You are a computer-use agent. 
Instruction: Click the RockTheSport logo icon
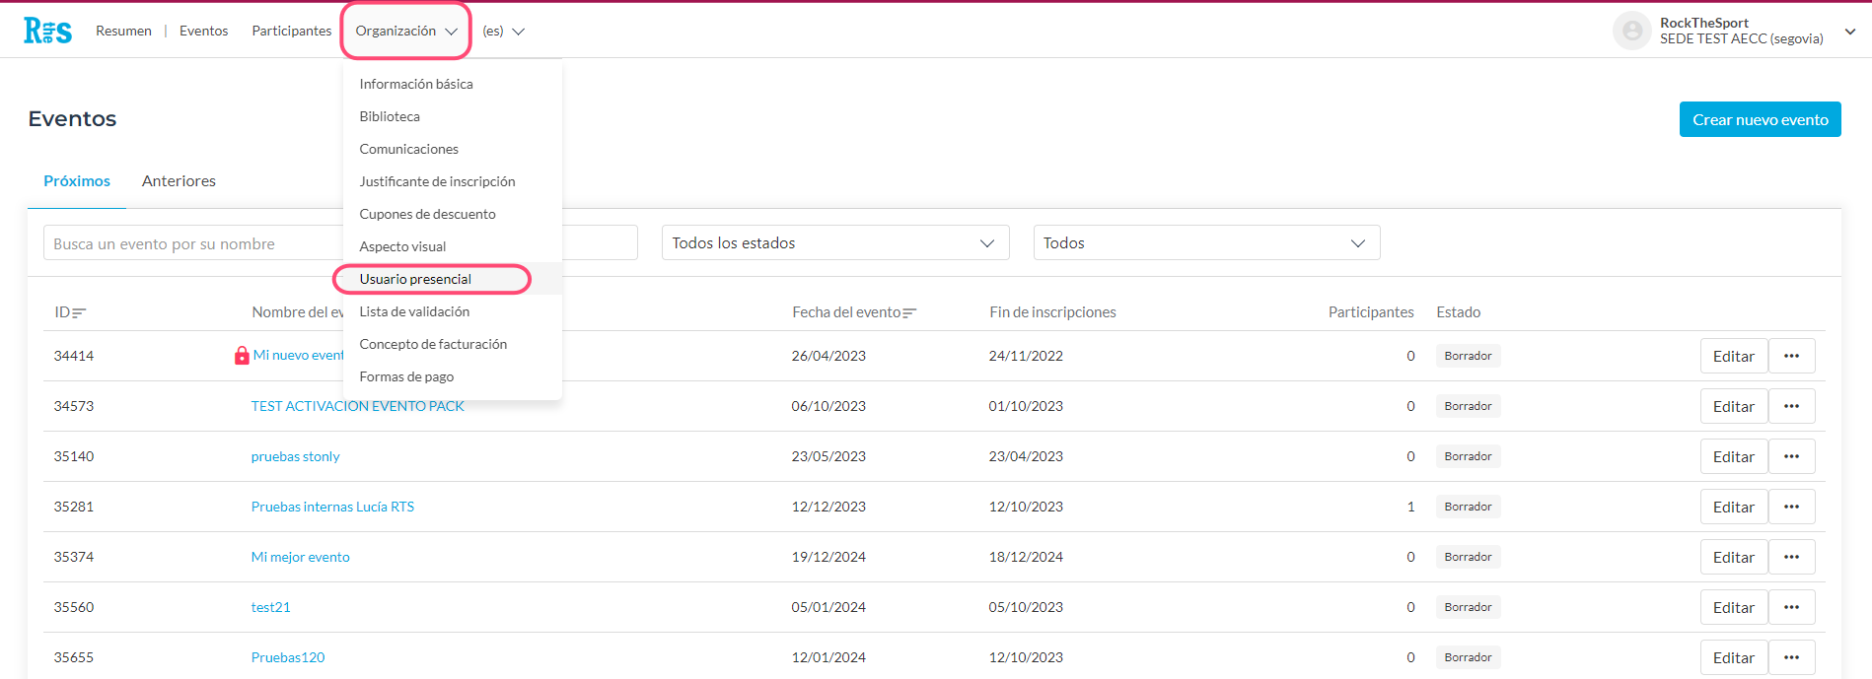click(x=47, y=31)
